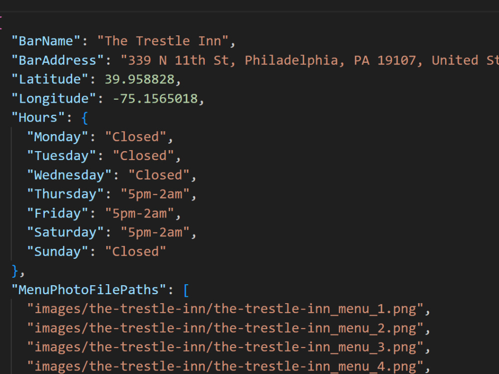
Task: Select the the-trestle-inn_menu_2.png path
Action: click(x=225, y=328)
